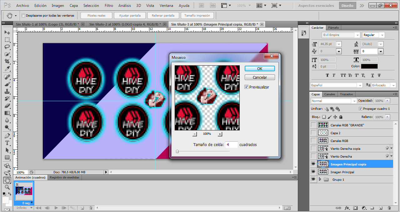400x212 pixels.
Task: Apply Faux Bold text style
Action: tap(327, 75)
